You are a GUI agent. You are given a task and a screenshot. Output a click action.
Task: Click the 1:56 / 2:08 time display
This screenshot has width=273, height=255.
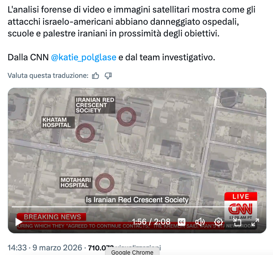151,222
